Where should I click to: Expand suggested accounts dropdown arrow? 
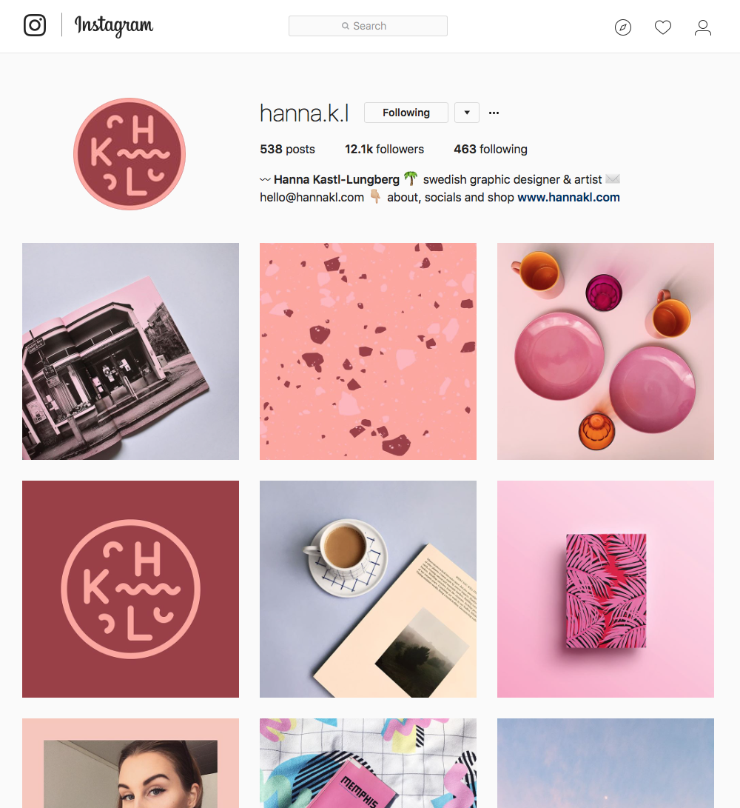pos(466,113)
